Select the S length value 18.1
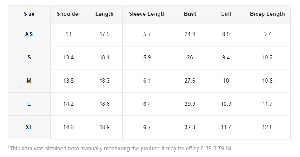 pyautogui.click(x=104, y=58)
